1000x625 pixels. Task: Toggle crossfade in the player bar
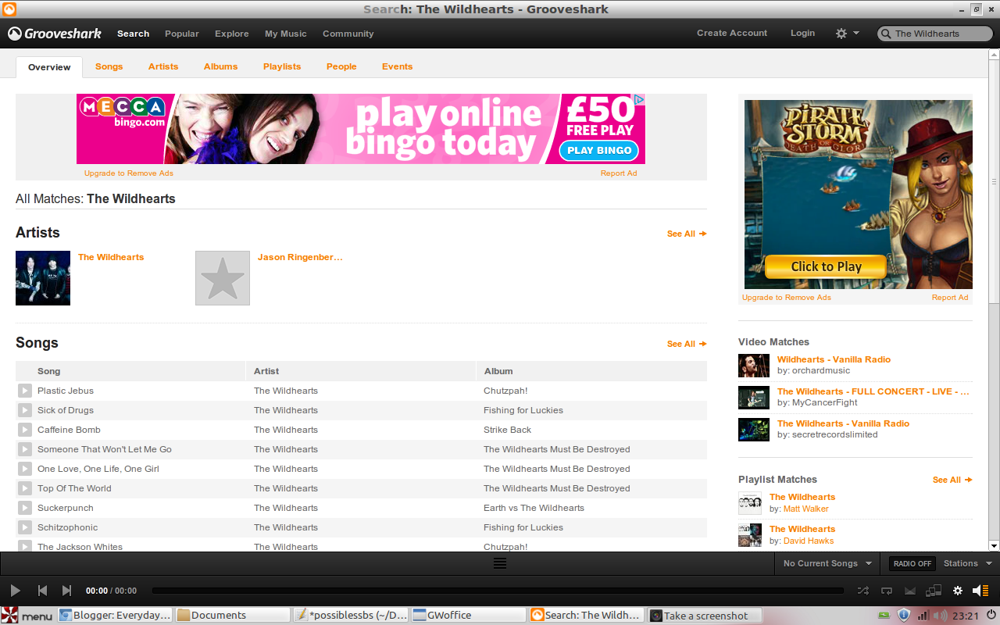pos(910,591)
